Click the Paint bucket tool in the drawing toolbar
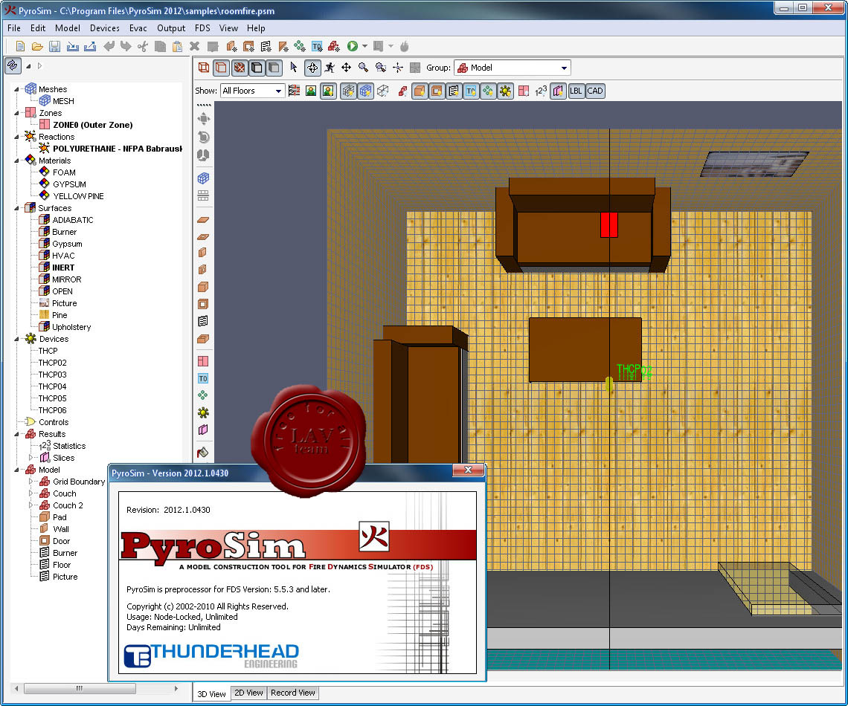Image resolution: width=848 pixels, height=706 pixels. coord(203,453)
